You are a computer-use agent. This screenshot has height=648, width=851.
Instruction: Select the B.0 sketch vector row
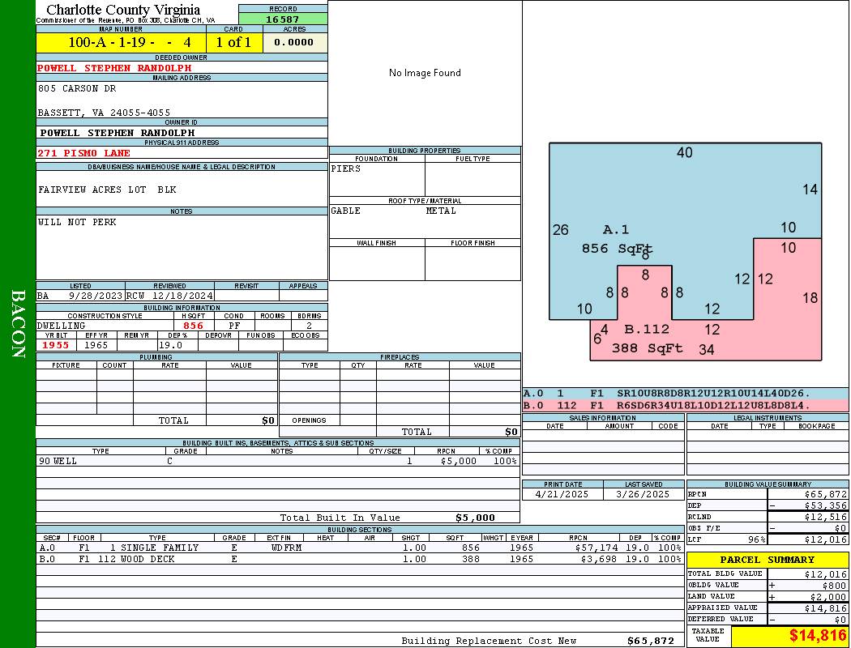point(685,405)
